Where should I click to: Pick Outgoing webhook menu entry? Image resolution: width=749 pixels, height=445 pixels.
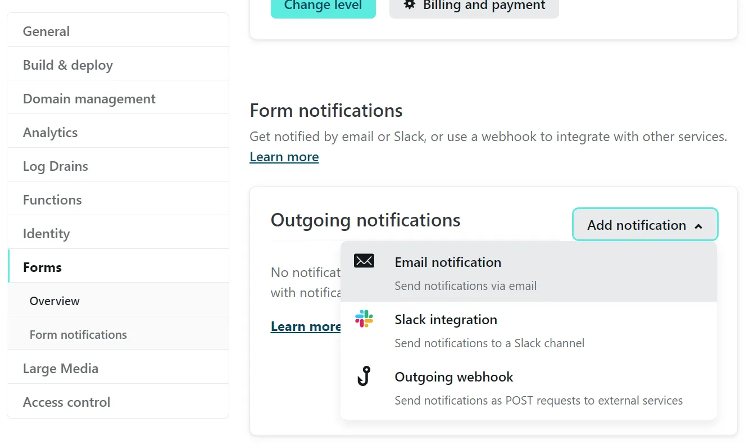529,388
